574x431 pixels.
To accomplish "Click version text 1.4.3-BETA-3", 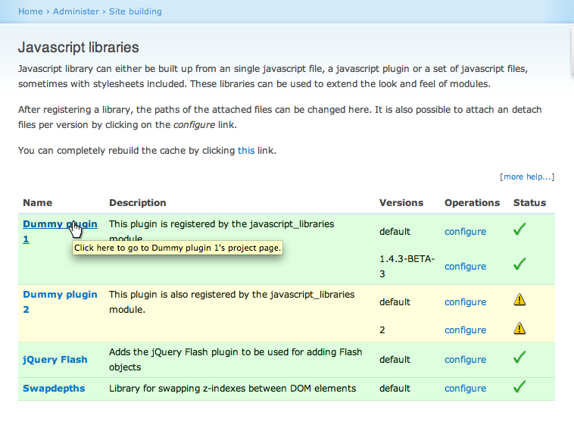I will pos(407,266).
